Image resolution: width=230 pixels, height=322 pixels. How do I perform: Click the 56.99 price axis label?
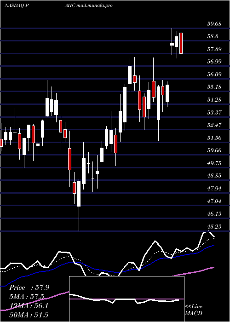[214, 61]
